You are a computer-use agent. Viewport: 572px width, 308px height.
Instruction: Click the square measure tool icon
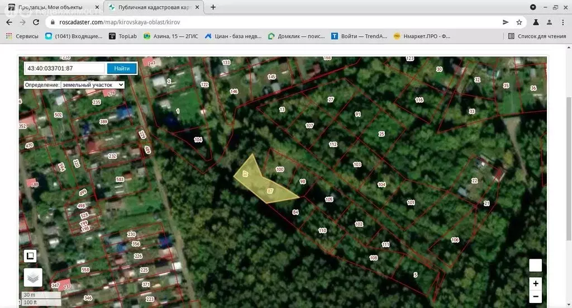[31, 256]
